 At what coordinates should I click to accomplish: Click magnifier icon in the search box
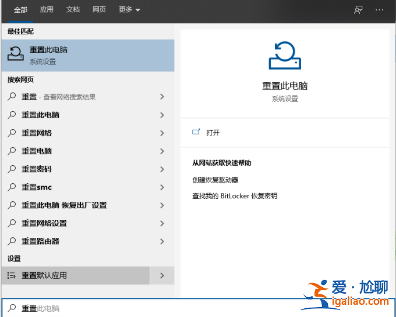click(x=12, y=308)
